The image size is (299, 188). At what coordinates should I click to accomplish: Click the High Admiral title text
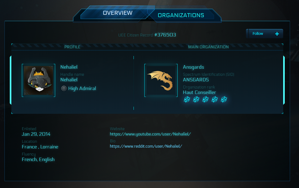pyautogui.click(x=82, y=88)
